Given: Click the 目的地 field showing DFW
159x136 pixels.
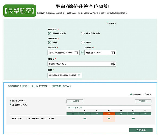Looking at the screenshot, I should (x=100, y=52).
